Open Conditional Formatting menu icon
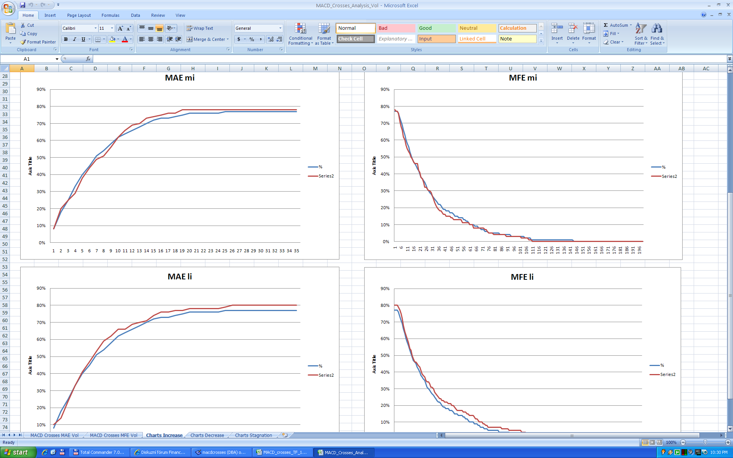This screenshot has height=458, width=733. pos(300,29)
